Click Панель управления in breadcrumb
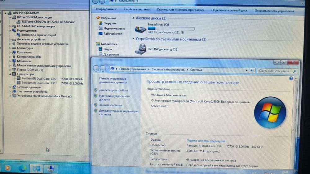Viewport: 310px width, 174px height. pos(133,69)
